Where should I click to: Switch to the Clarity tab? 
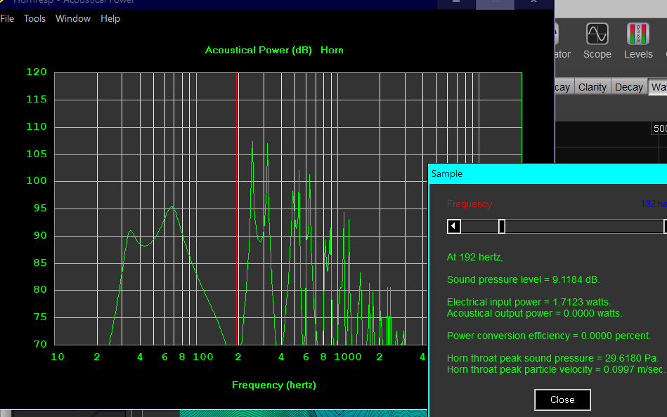592,87
